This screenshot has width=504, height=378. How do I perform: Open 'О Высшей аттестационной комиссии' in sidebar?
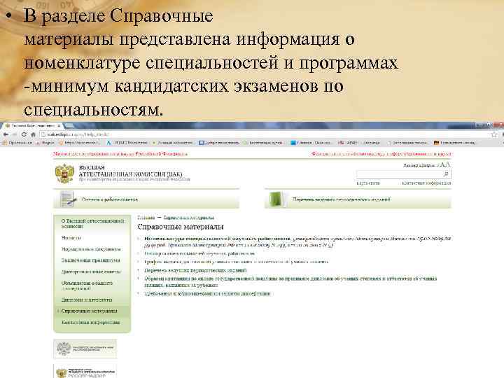92,223
